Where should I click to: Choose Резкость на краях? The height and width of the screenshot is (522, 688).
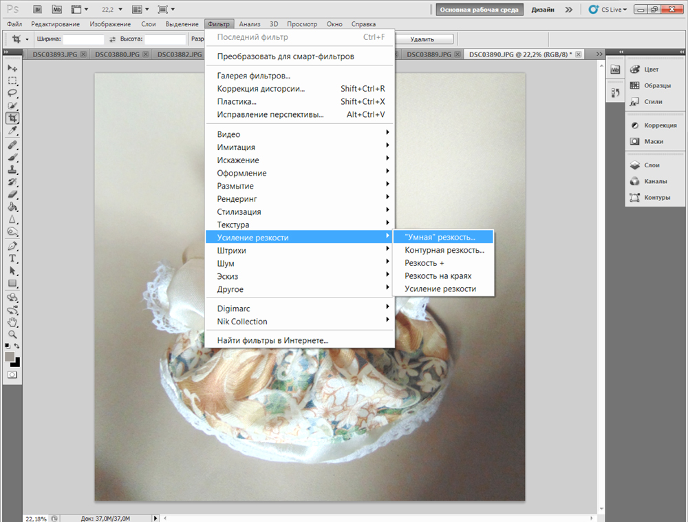[x=443, y=275]
